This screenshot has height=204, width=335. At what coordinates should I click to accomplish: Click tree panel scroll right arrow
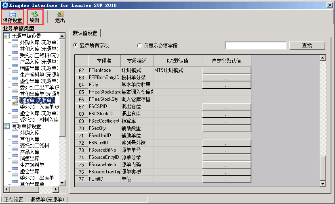click(x=56, y=189)
